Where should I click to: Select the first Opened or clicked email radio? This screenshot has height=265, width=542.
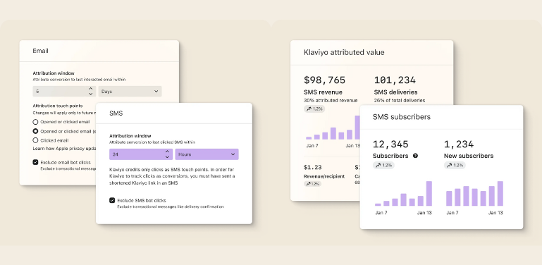35,122
